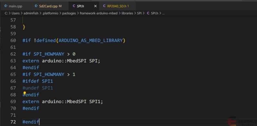This screenshot has width=257, height=126.
Task: Click line number 60 in the gutter
Action: (x=13, y=41)
